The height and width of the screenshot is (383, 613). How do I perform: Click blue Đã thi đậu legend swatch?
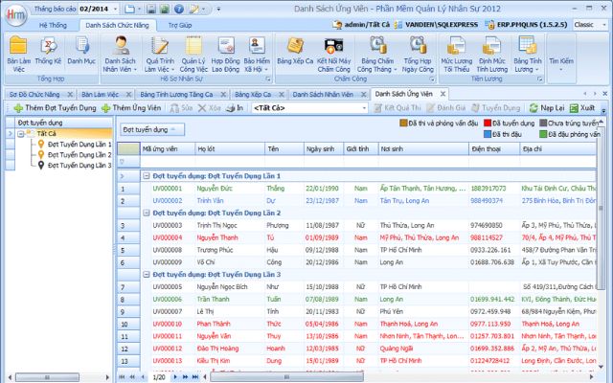488,134
